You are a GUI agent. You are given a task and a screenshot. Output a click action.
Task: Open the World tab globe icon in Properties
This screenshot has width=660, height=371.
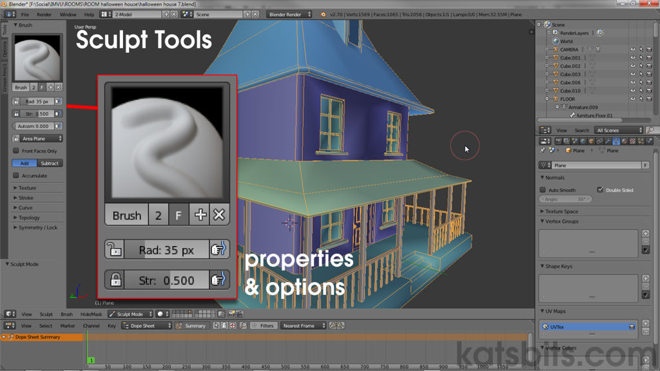583,141
